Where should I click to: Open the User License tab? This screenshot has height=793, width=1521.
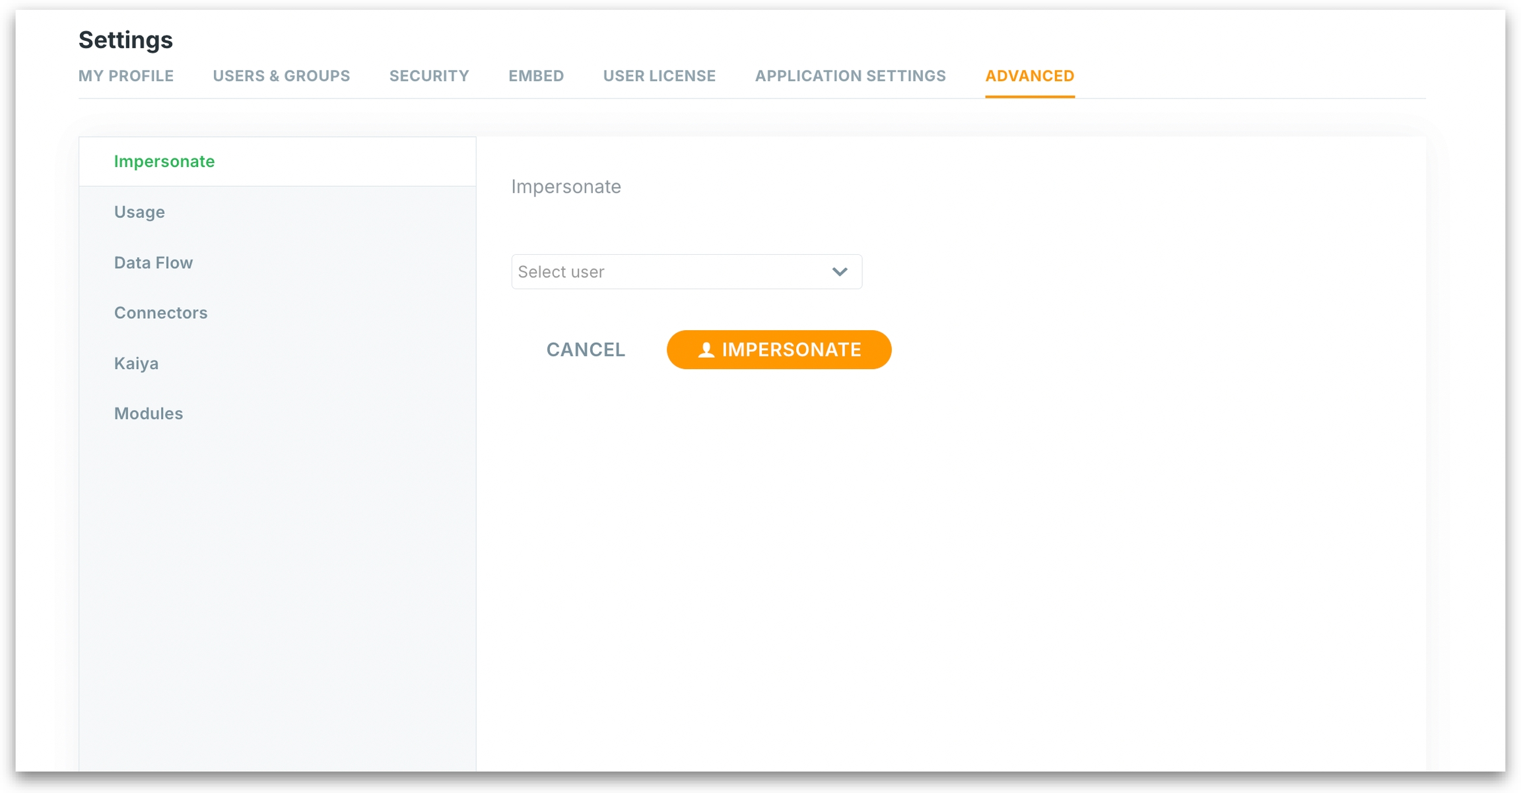pyautogui.click(x=659, y=76)
